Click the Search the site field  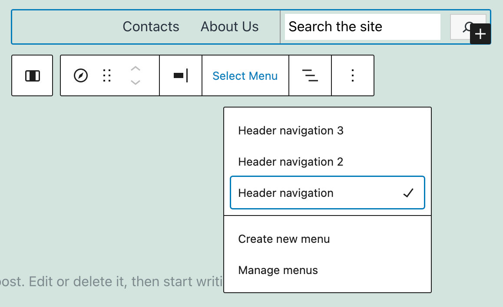tap(362, 27)
